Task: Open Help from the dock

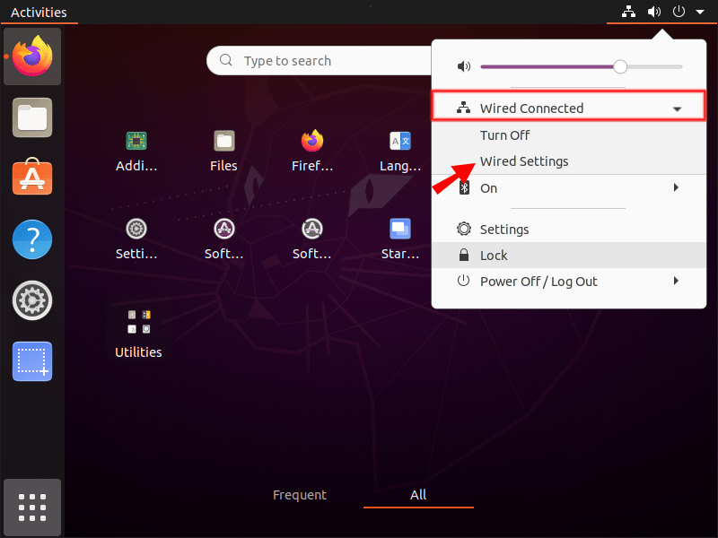Action: [x=32, y=239]
